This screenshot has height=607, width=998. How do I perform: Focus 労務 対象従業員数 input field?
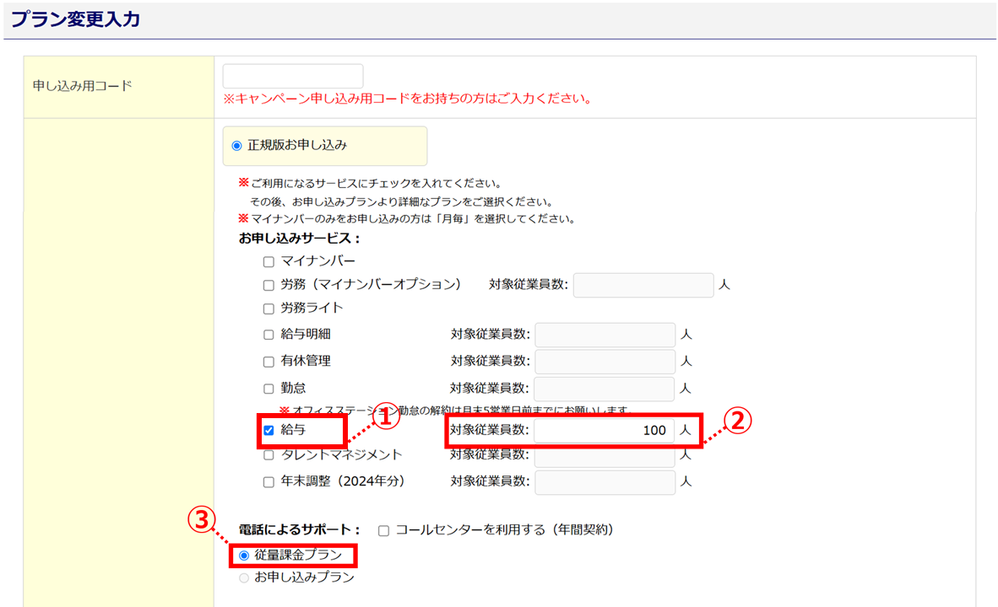pyautogui.click(x=643, y=285)
